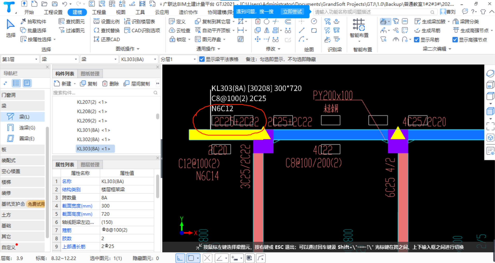The height and width of the screenshot is (263, 495).
Task: Click 新建 new component button
Action: (x=62, y=83)
